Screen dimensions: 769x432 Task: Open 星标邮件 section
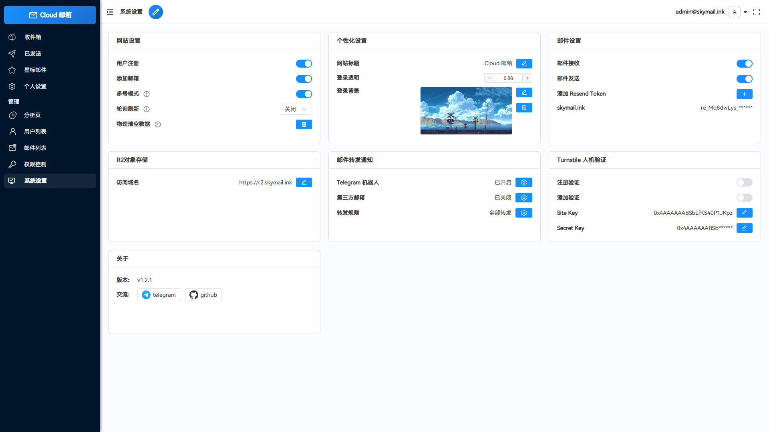click(x=35, y=70)
